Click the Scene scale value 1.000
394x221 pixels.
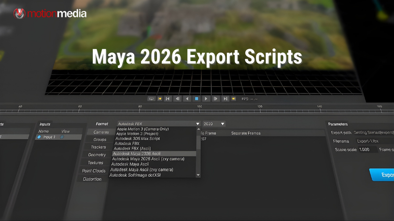coord(367,150)
